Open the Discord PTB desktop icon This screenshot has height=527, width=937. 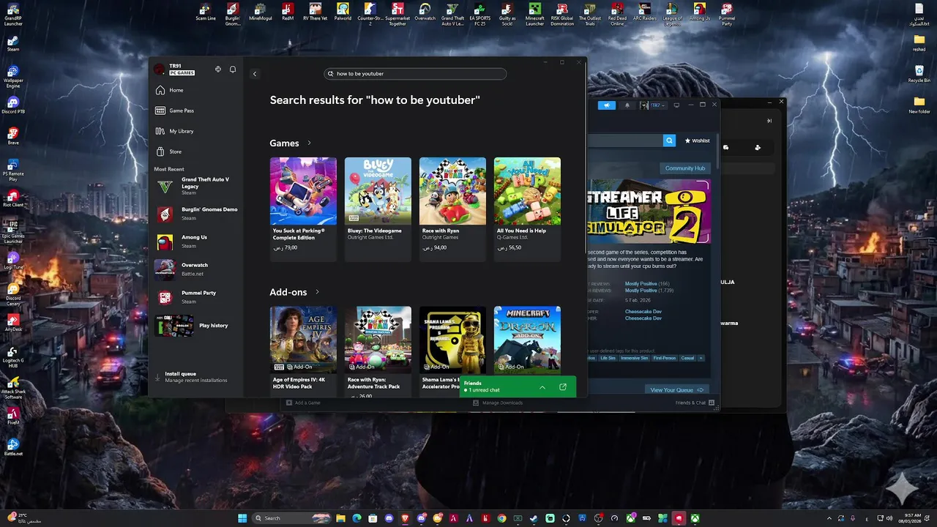pyautogui.click(x=13, y=105)
